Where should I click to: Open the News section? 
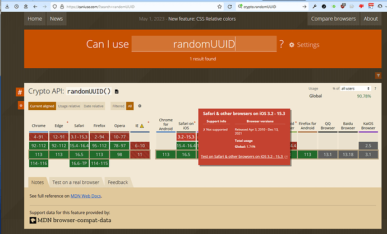[56, 18]
